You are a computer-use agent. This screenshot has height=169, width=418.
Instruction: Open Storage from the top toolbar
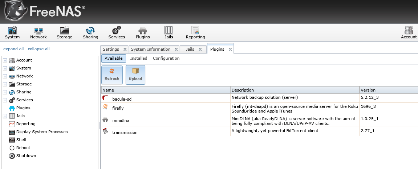(x=65, y=33)
